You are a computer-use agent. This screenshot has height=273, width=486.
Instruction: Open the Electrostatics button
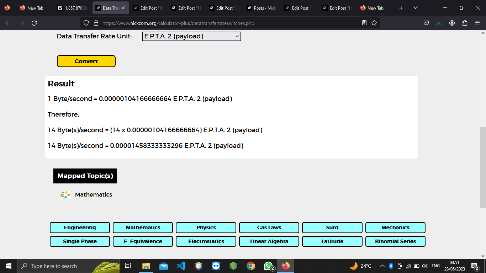coord(206,241)
